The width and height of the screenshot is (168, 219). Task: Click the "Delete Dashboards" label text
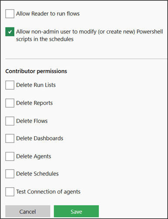tap(40, 138)
